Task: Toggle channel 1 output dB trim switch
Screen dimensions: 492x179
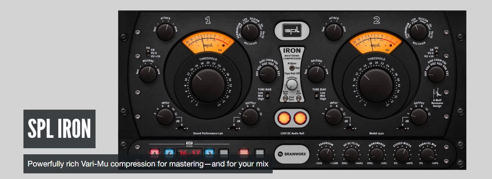Action: 234,128
